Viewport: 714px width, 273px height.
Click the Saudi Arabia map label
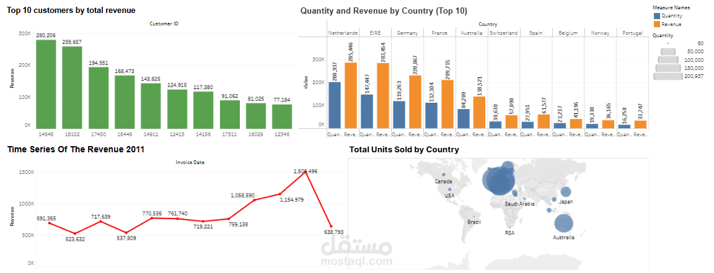[519, 204]
